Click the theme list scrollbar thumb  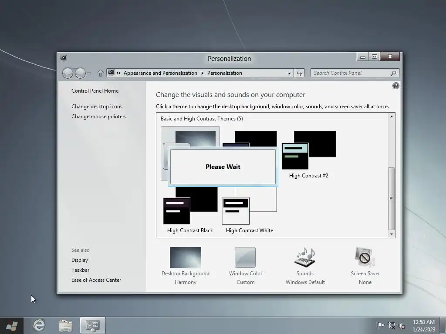click(392, 198)
